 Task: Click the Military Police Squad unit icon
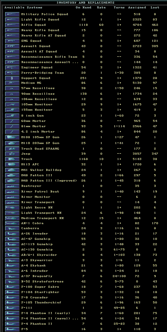point(12,14)
